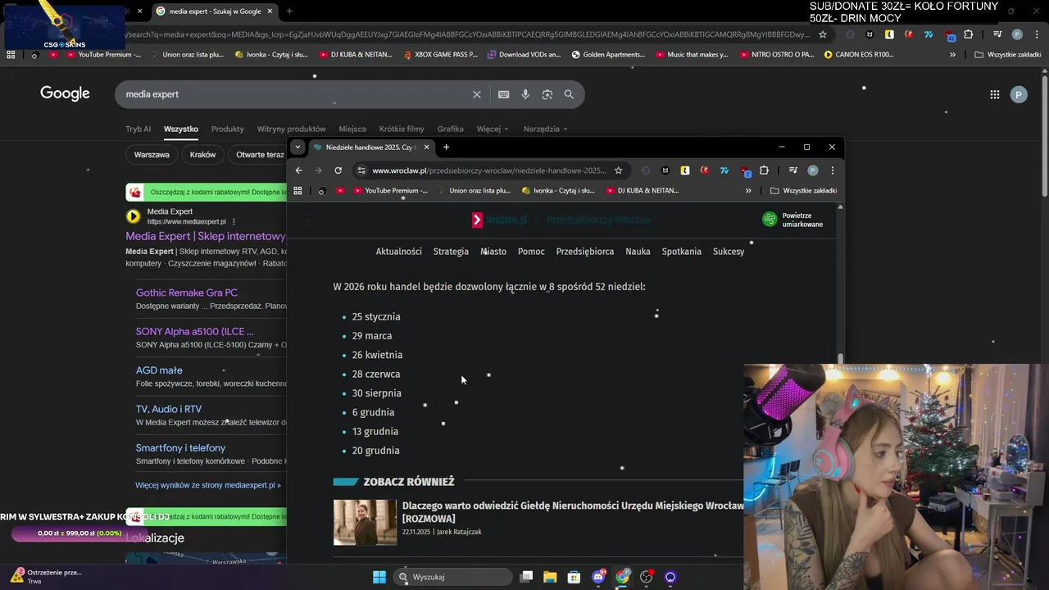
Task: Open Giełda Nieruchomości article thumbnail
Action: [x=365, y=523]
